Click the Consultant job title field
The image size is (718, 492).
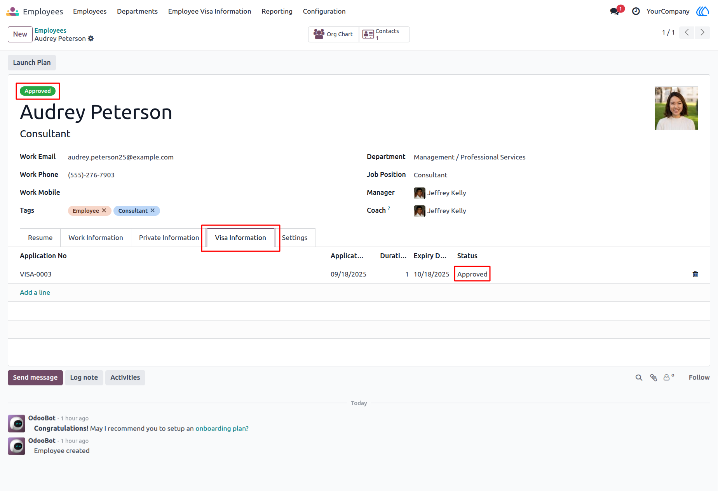point(45,134)
